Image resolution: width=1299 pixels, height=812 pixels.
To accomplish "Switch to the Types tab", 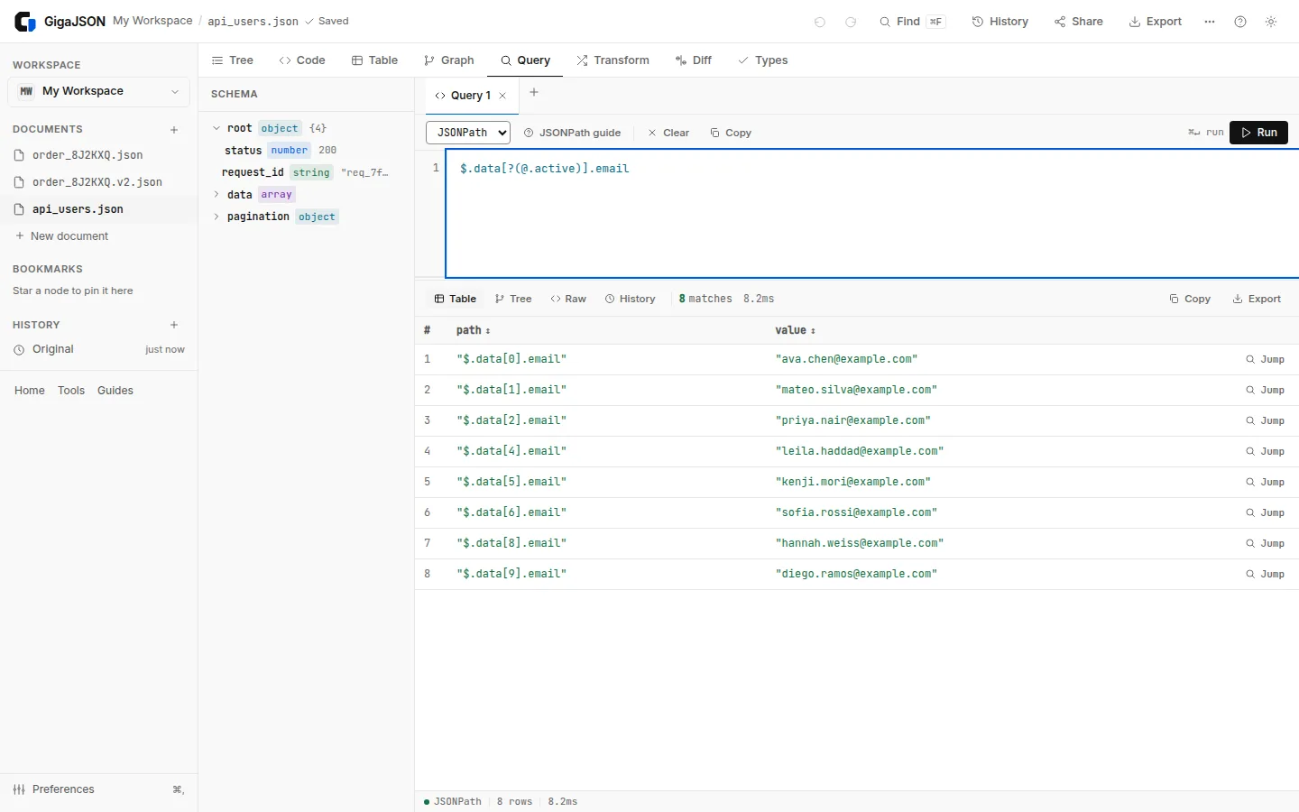I will tap(763, 60).
